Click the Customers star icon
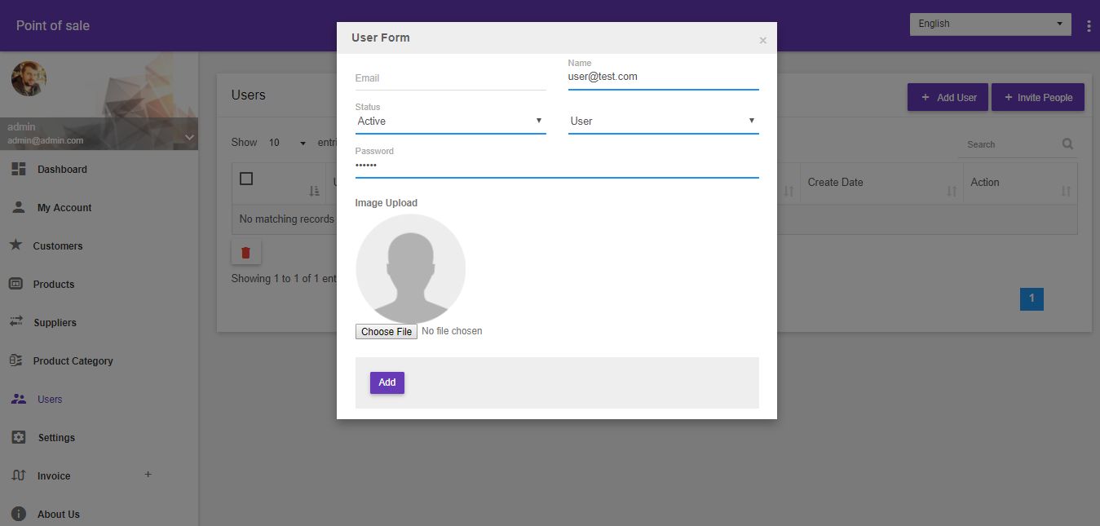Screen dimensions: 1100x526 coord(15,245)
